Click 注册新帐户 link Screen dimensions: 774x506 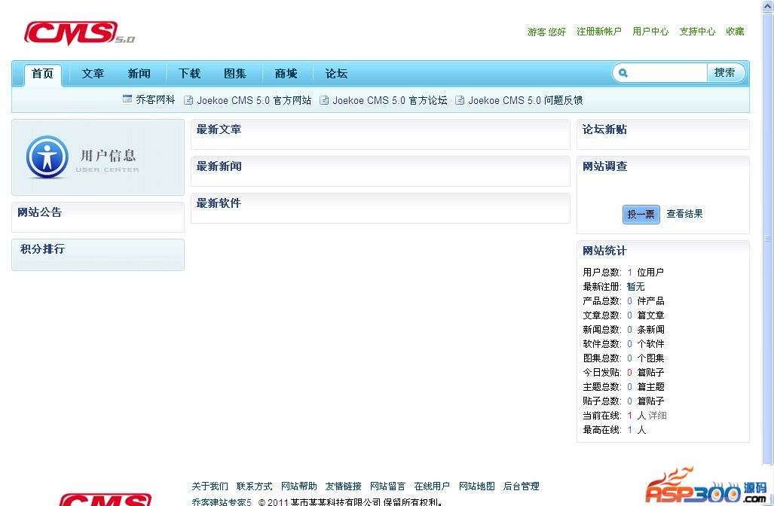(x=598, y=32)
